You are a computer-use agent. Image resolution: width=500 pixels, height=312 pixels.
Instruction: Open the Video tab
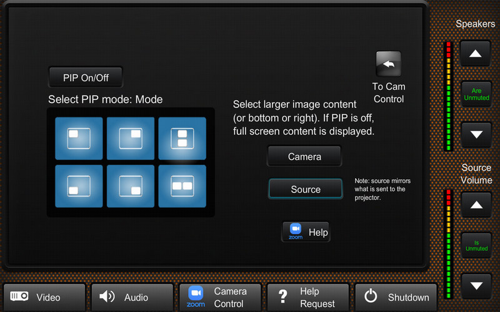(x=44, y=298)
